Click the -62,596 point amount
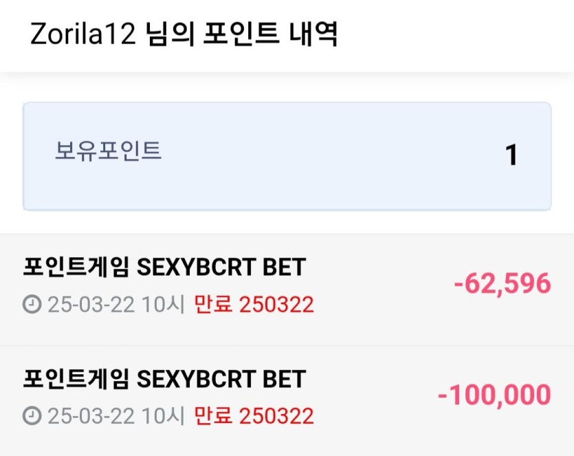574x456 pixels. tap(503, 283)
